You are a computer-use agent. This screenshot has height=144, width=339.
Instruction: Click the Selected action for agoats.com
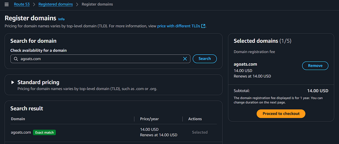pos(200,132)
